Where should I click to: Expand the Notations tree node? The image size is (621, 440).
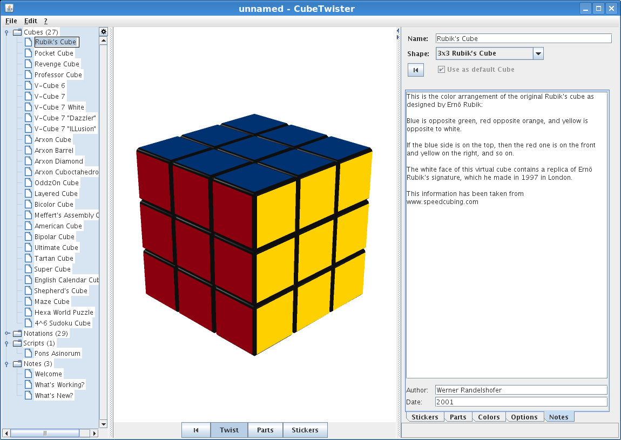click(x=6, y=334)
